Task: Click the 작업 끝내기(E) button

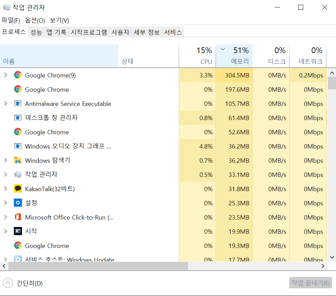Action: point(311,283)
